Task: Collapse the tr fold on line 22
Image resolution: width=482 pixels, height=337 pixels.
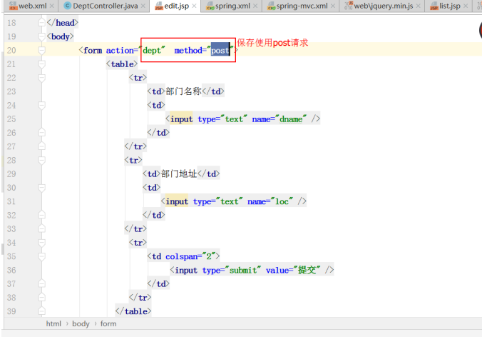Action: [x=42, y=78]
